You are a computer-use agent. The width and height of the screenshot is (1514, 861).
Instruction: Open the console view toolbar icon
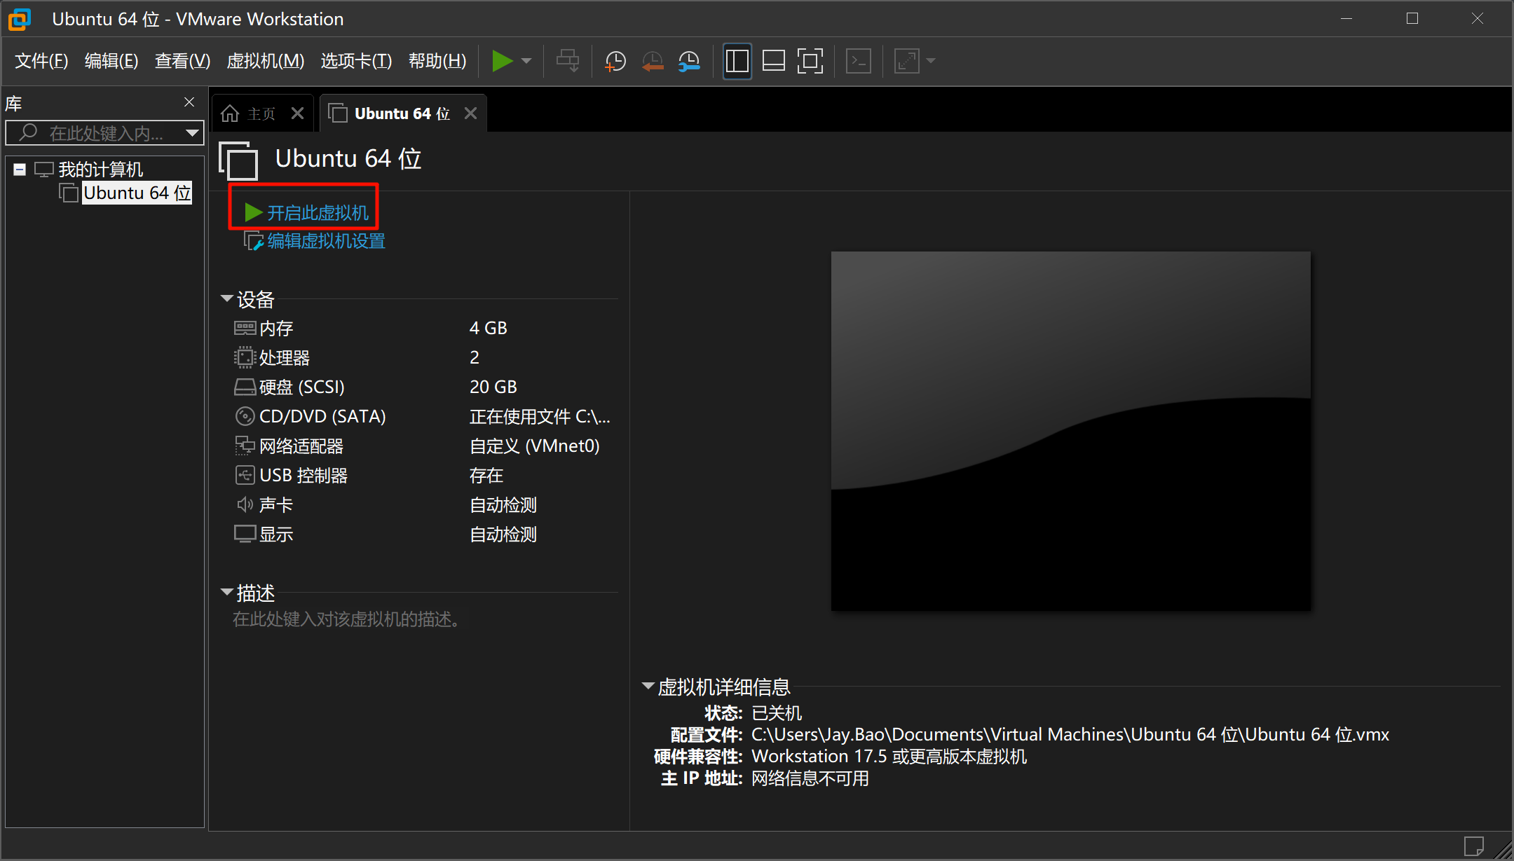pos(859,61)
